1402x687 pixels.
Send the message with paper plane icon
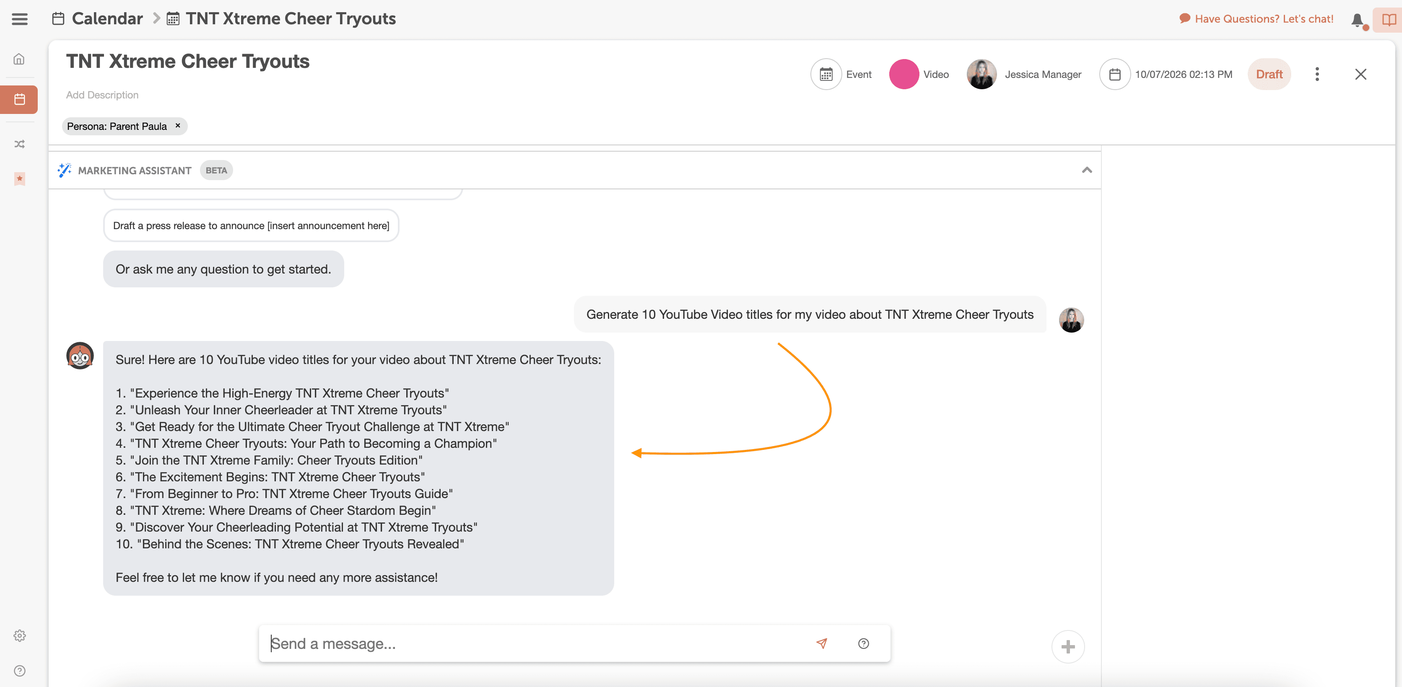click(x=821, y=643)
